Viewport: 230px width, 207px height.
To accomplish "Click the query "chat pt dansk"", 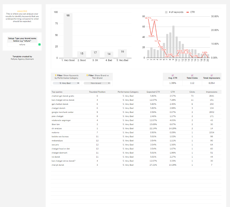I will (58, 165).
